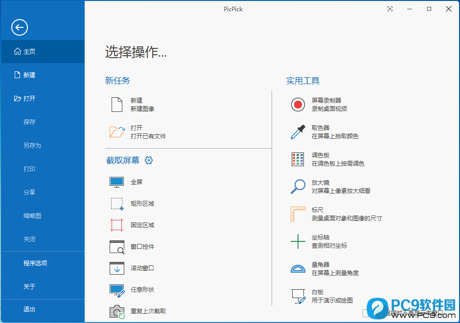The height and width of the screenshot is (323, 460).
Task: Click the focus mode icon in title bar
Action: click(x=390, y=9)
